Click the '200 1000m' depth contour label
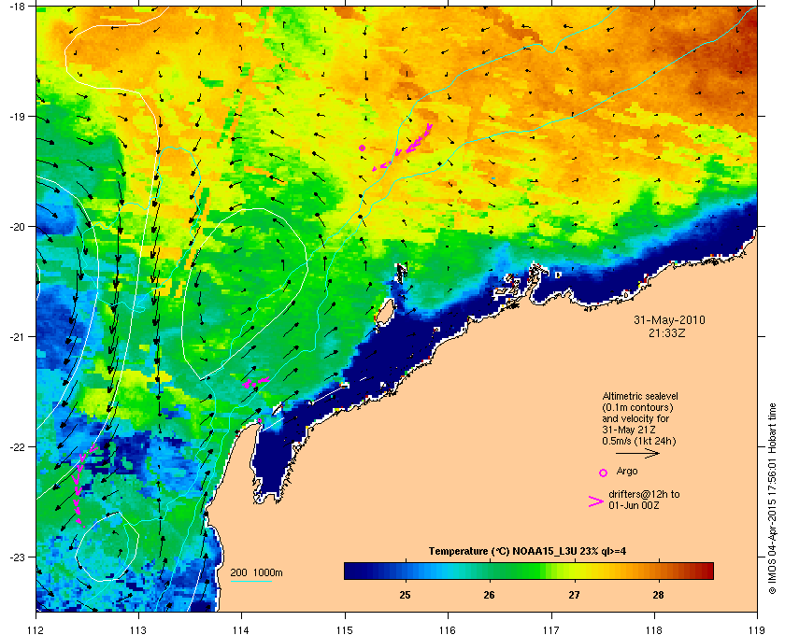 point(256,573)
